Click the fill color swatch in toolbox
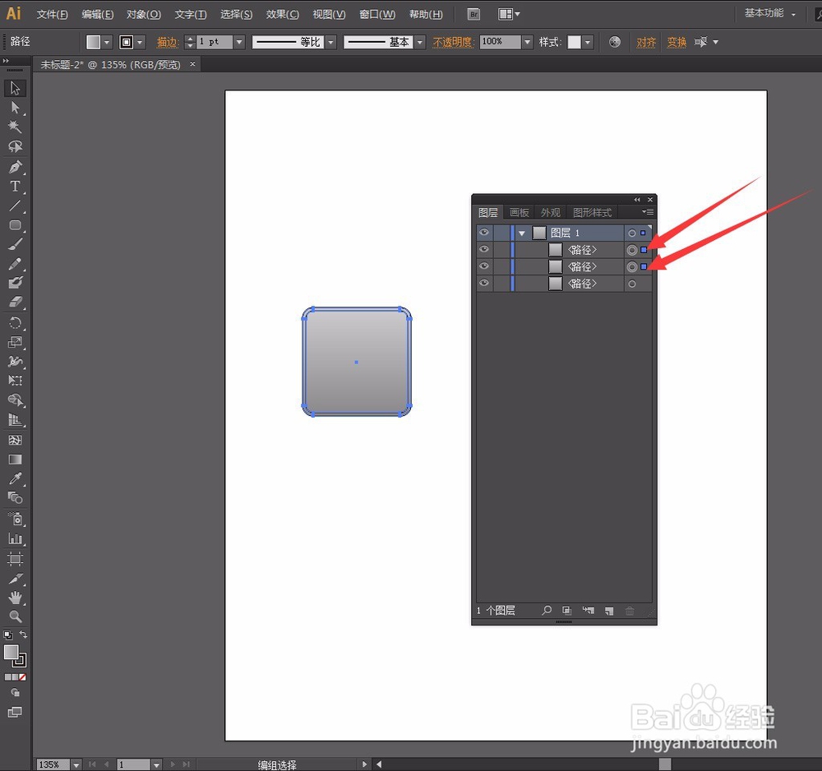Viewport: 822px width, 771px height. click(11, 652)
